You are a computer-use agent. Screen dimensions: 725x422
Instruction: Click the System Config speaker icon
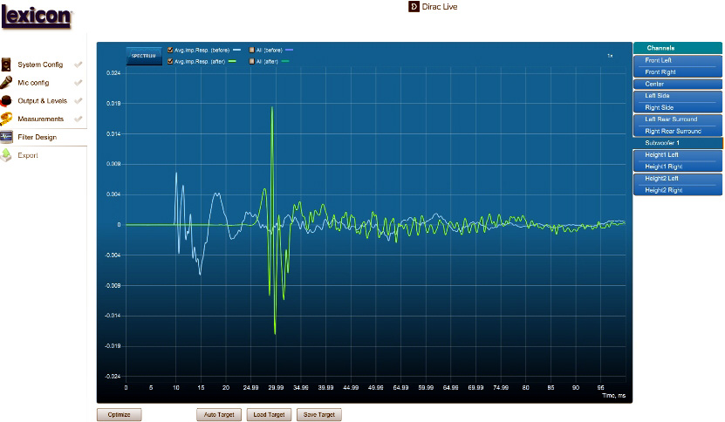pyautogui.click(x=7, y=65)
